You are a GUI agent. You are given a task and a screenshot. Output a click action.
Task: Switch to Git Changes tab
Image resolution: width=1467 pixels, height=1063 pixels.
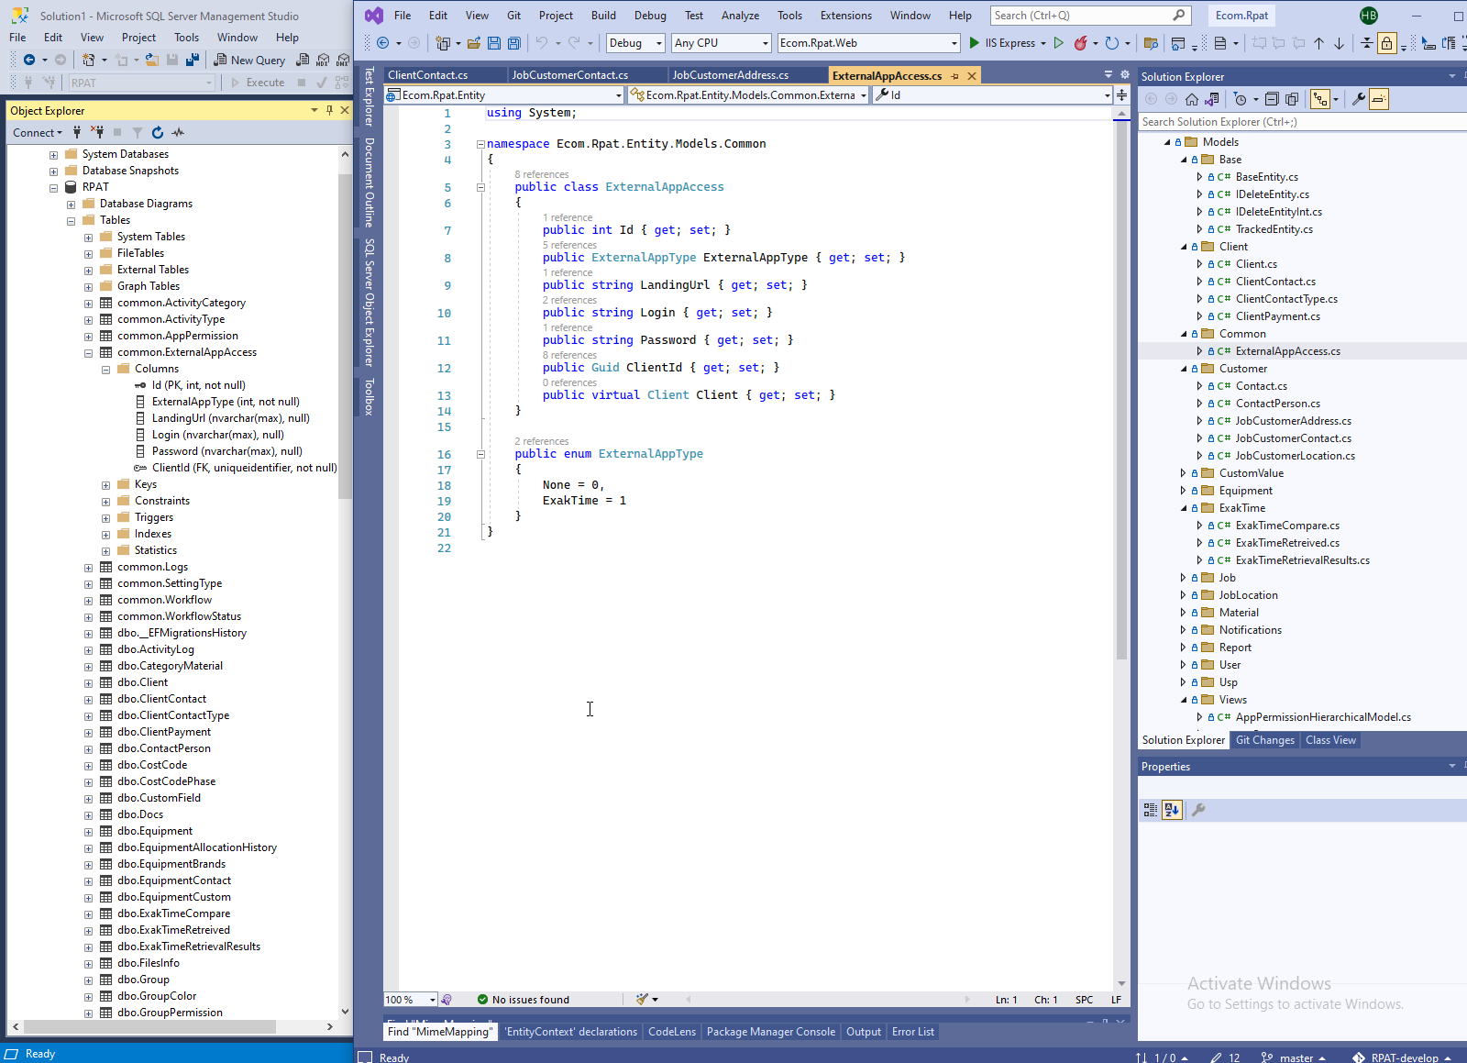pyautogui.click(x=1265, y=740)
